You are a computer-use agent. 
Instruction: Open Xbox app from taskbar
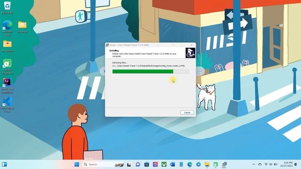coord(164,164)
